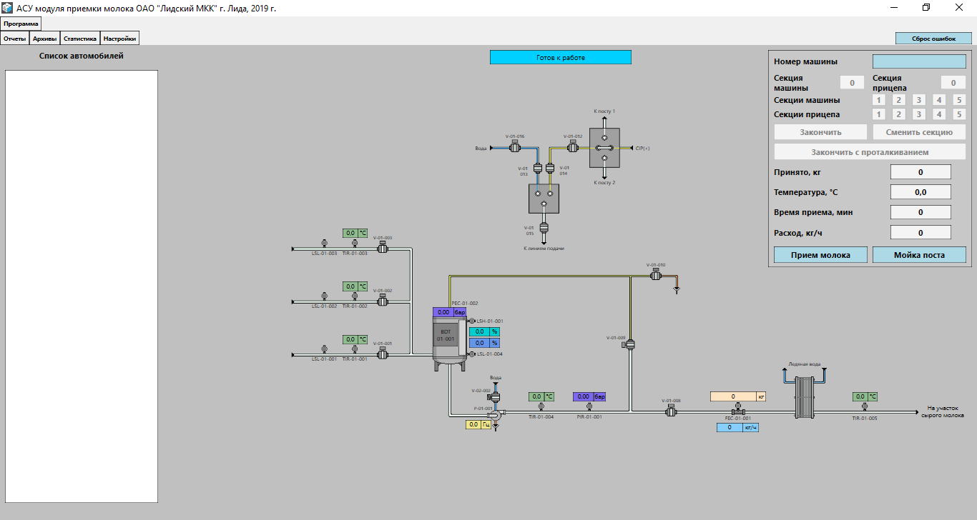Click the Номер машины input field

[x=918, y=62]
